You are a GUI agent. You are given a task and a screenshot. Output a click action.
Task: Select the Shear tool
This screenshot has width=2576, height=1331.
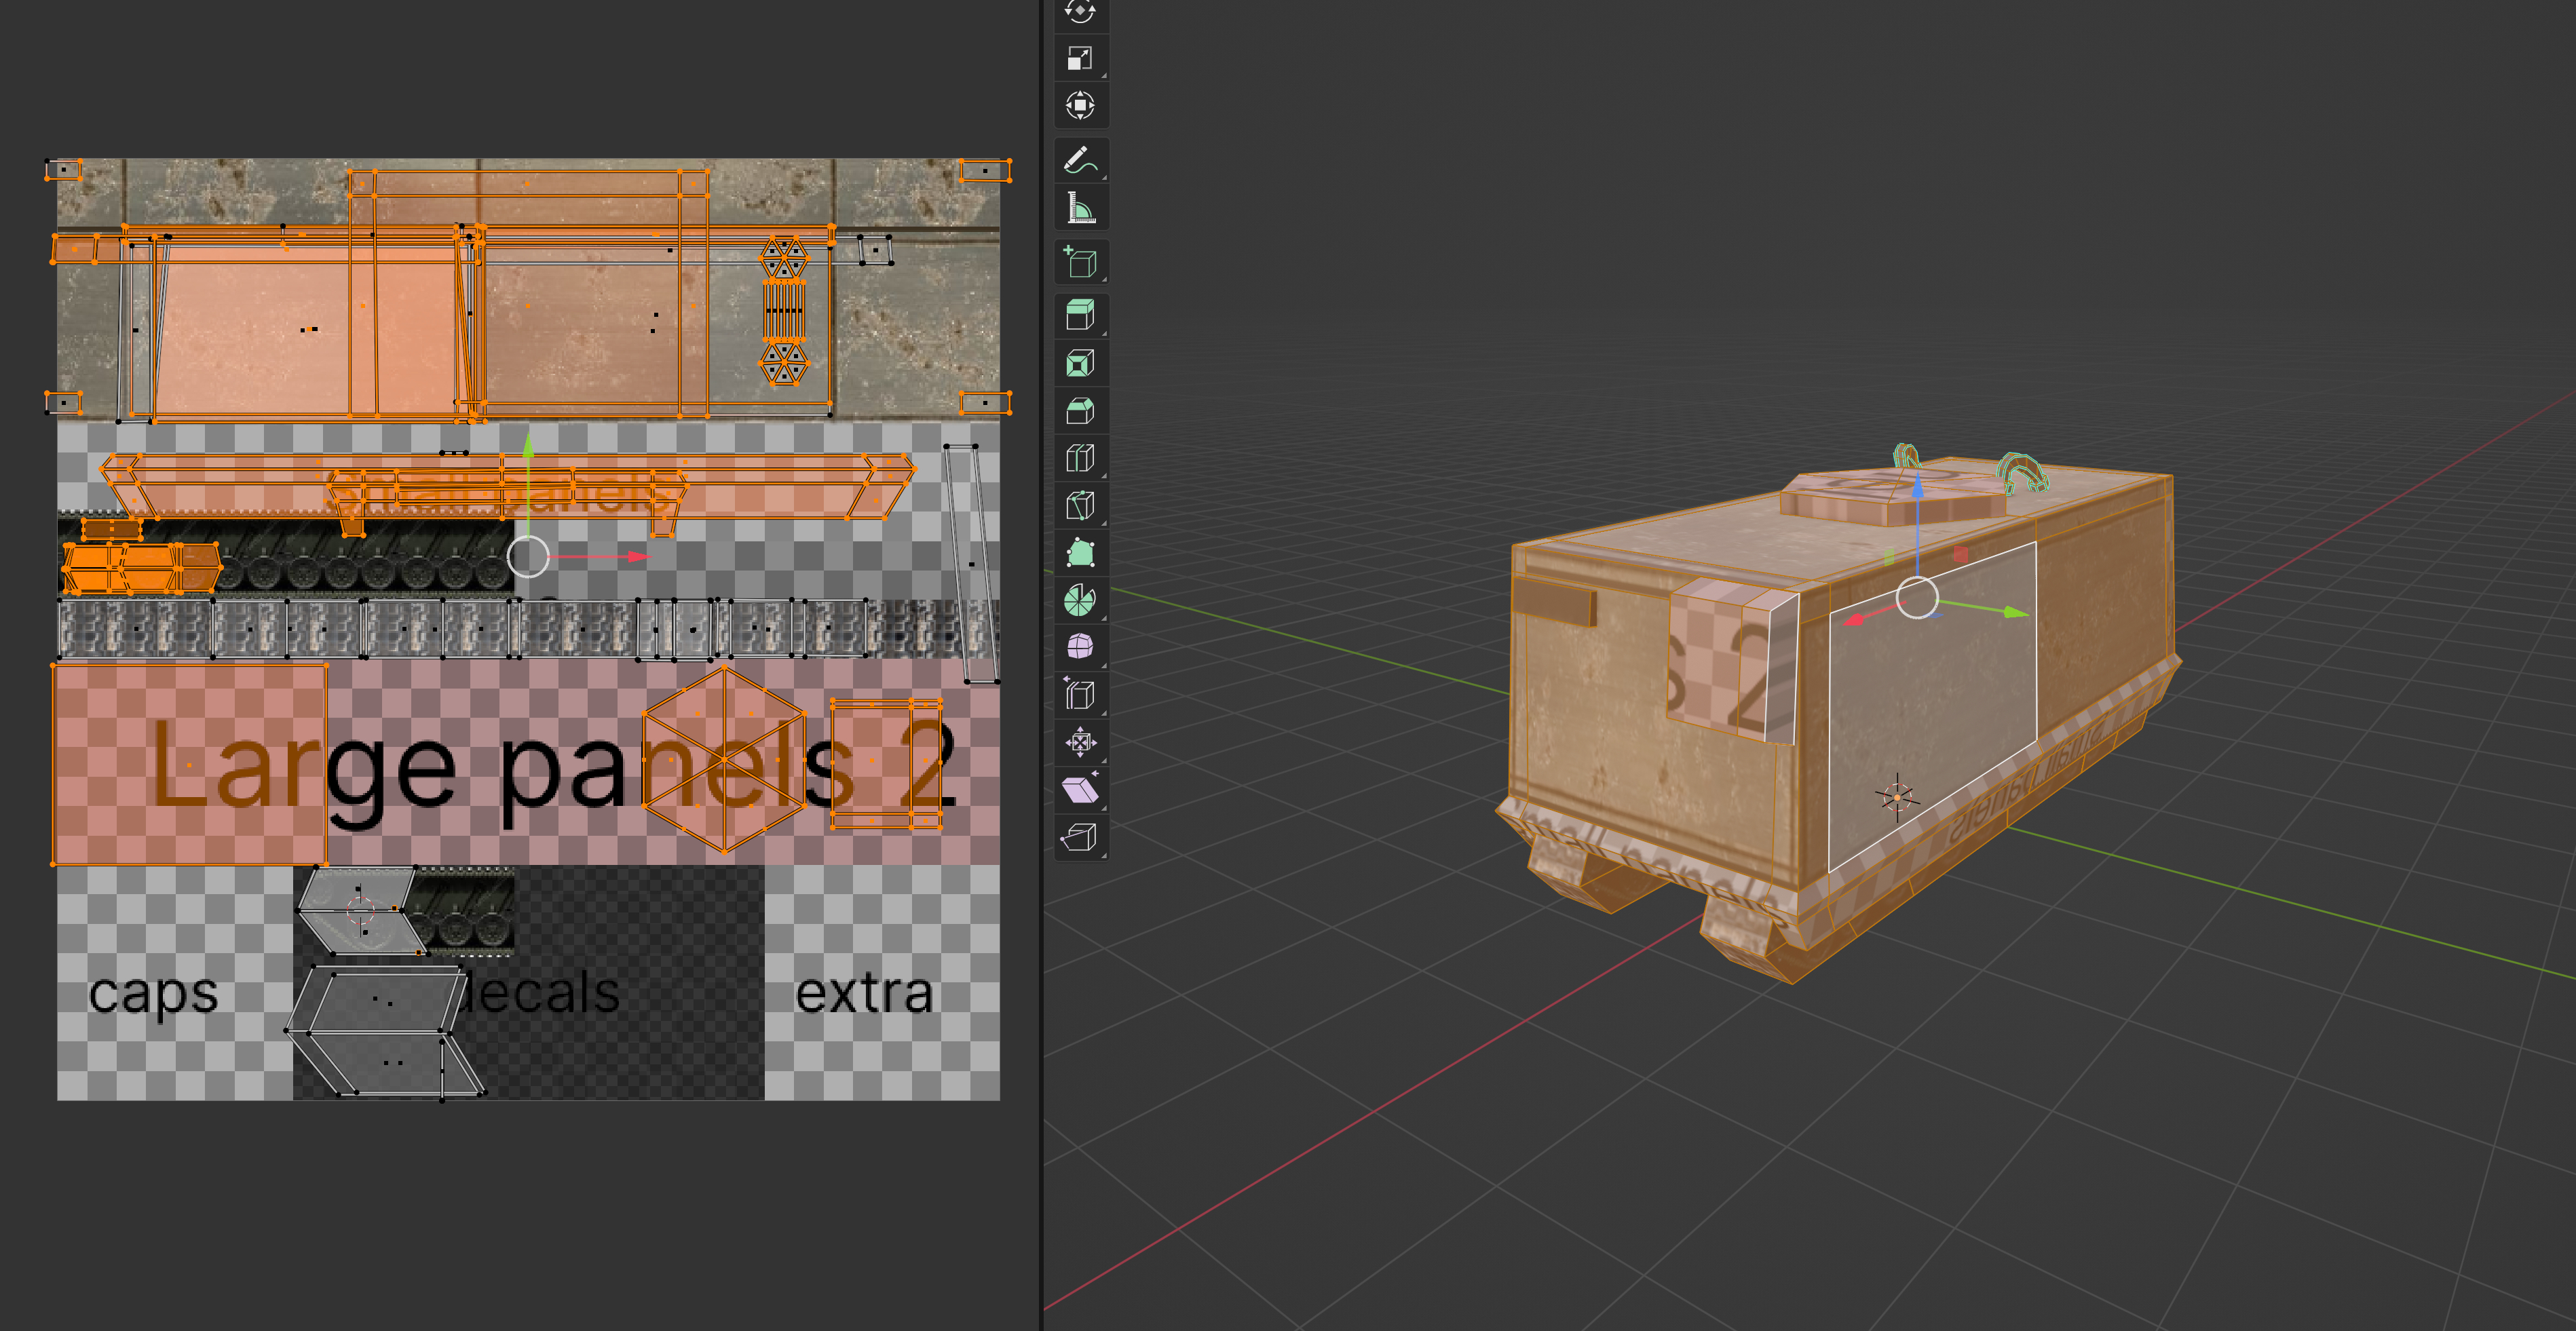[x=1080, y=790]
